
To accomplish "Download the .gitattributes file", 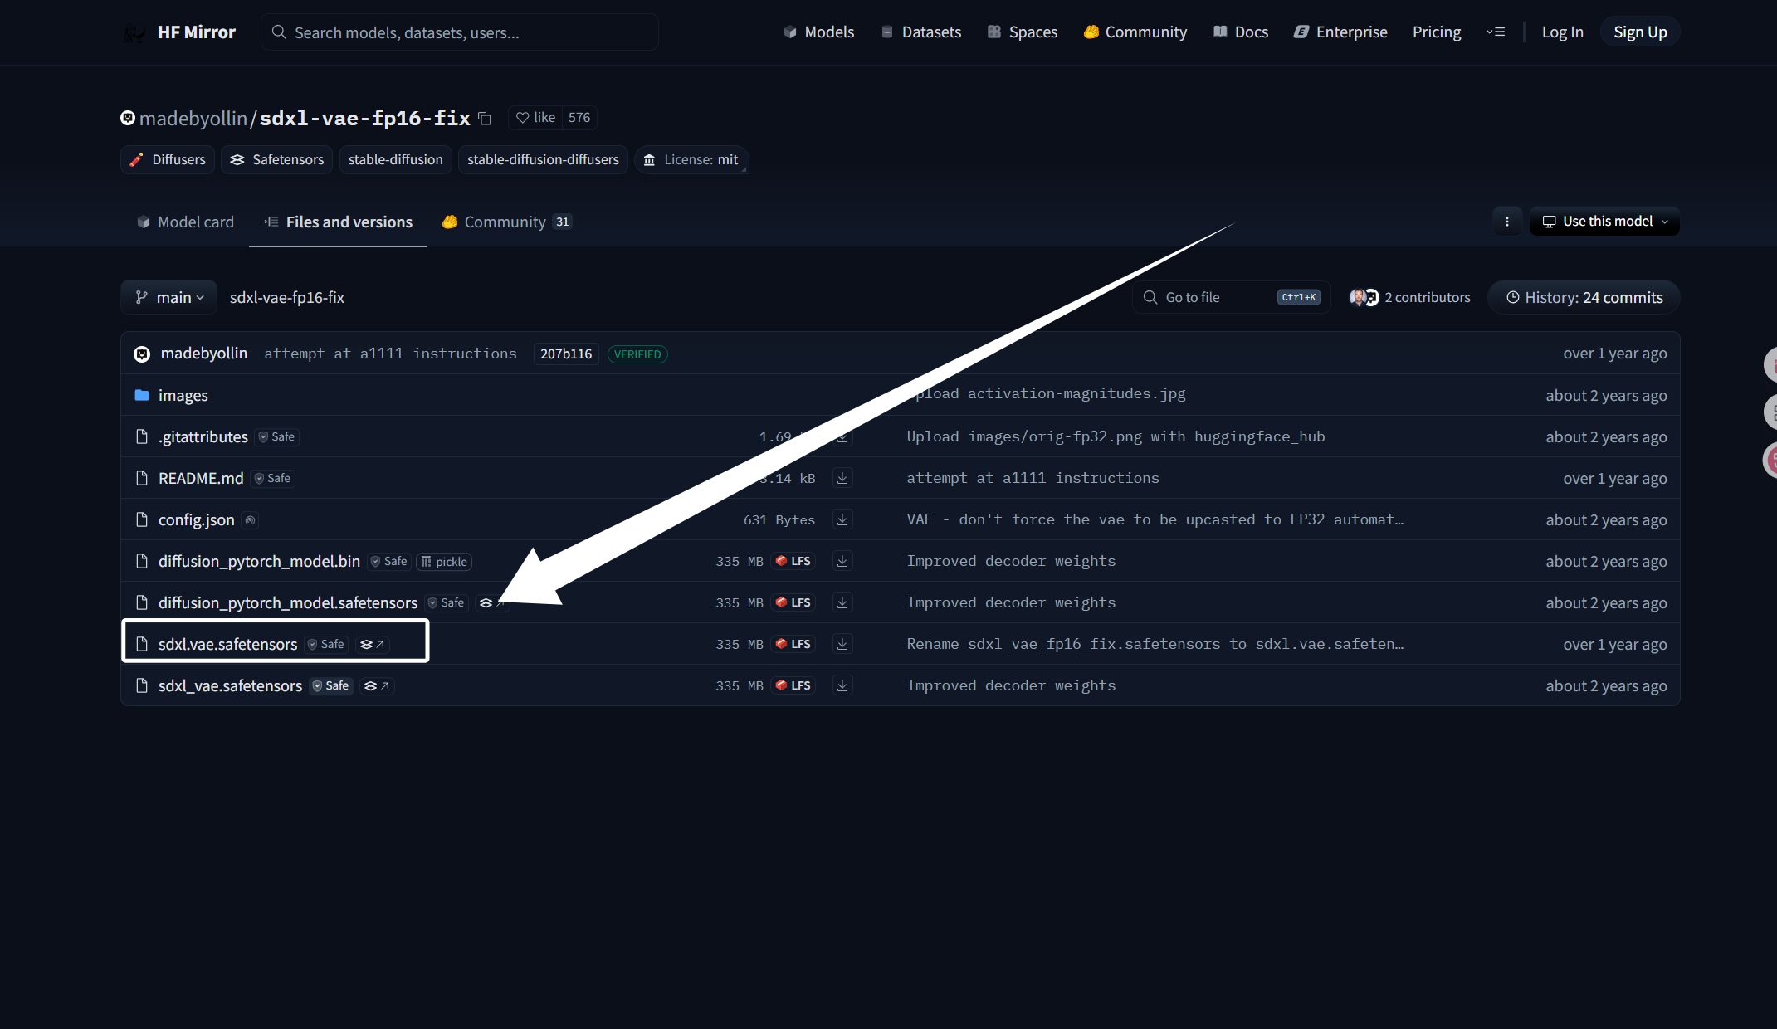I will pos(842,436).
